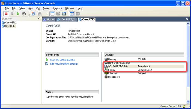191x109 pixels.
Task: Click the Suspend (pause) toolbar button
Action: coord(12,14)
